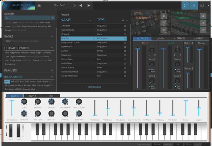Go to the previous preset
Image resolution: width=212 pixels, height=146 pixels.
[x=81, y=6]
